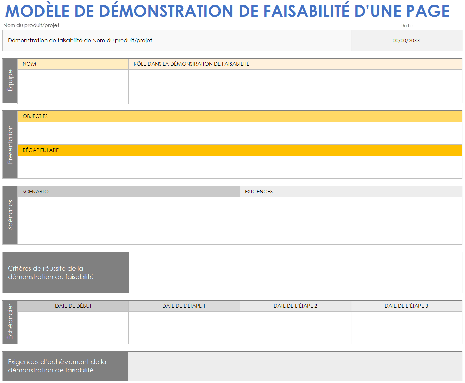The height and width of the screenshot is (383, 465).
Task: Click the empty field beside 'Critères de réussite'
Action: click(295, 272)
